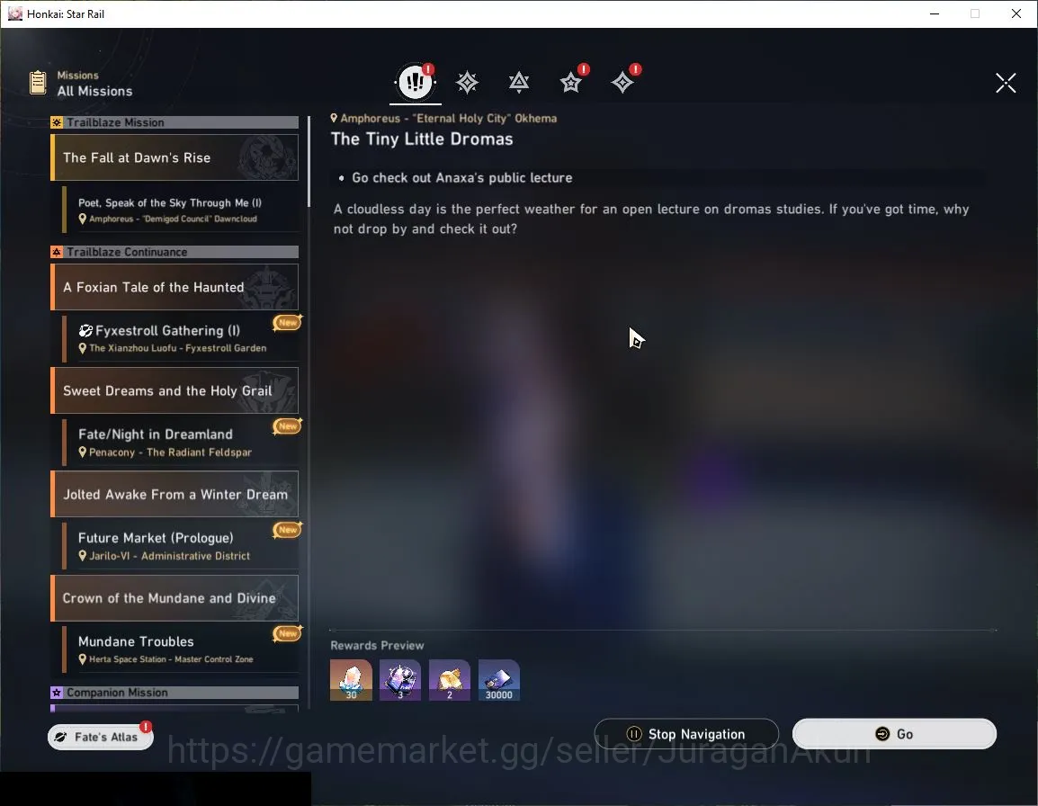The image size is (1038, 806).
Task: Click location The Xianzhou Luofu - Fyxestroll Garden
Action: 177,348
